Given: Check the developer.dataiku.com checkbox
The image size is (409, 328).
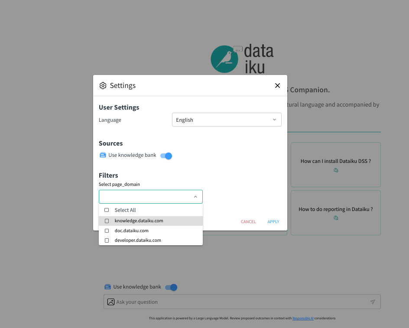Looking at the screenshot, I should click(107, 240).
